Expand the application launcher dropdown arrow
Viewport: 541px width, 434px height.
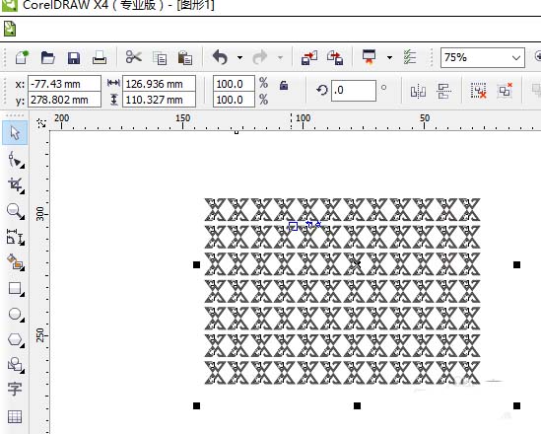click(x=389, y=57)
